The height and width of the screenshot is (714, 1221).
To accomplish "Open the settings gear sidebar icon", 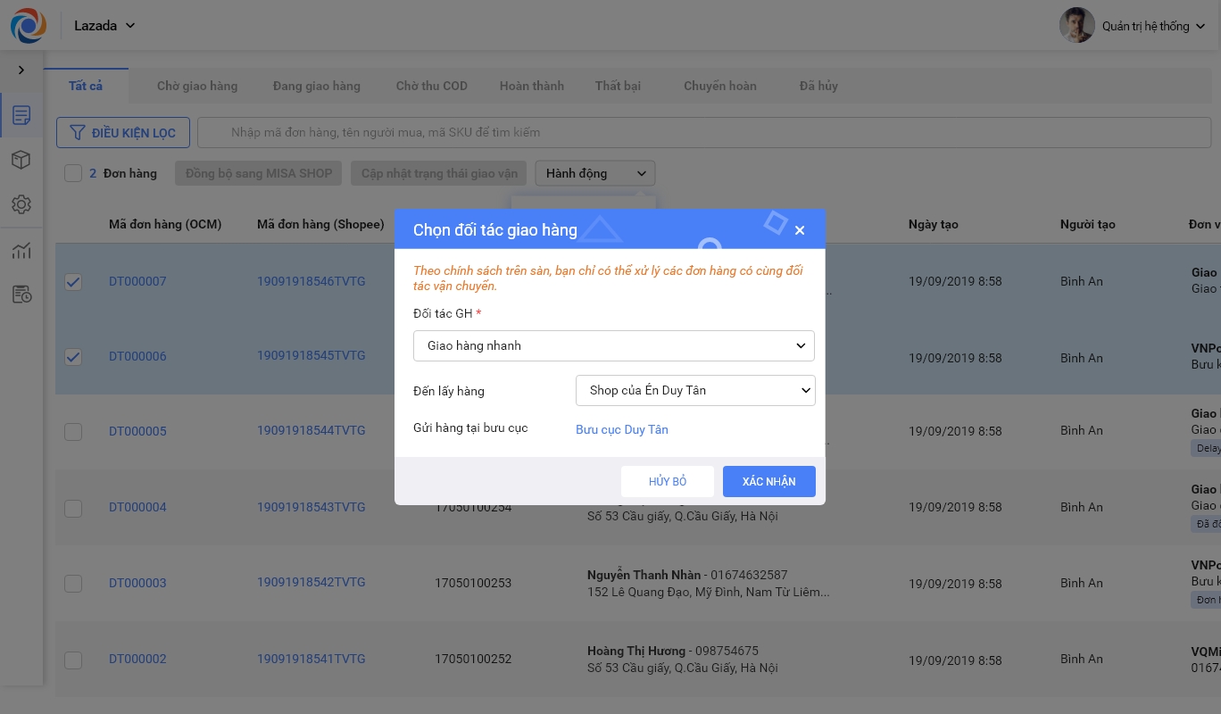I will (x=21, y=204).
